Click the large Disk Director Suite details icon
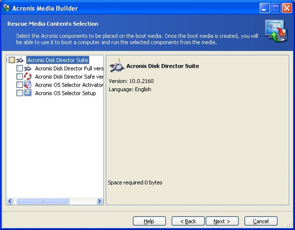Image resolution: width=295 pixels, height=230 pixels. [117, 66]
